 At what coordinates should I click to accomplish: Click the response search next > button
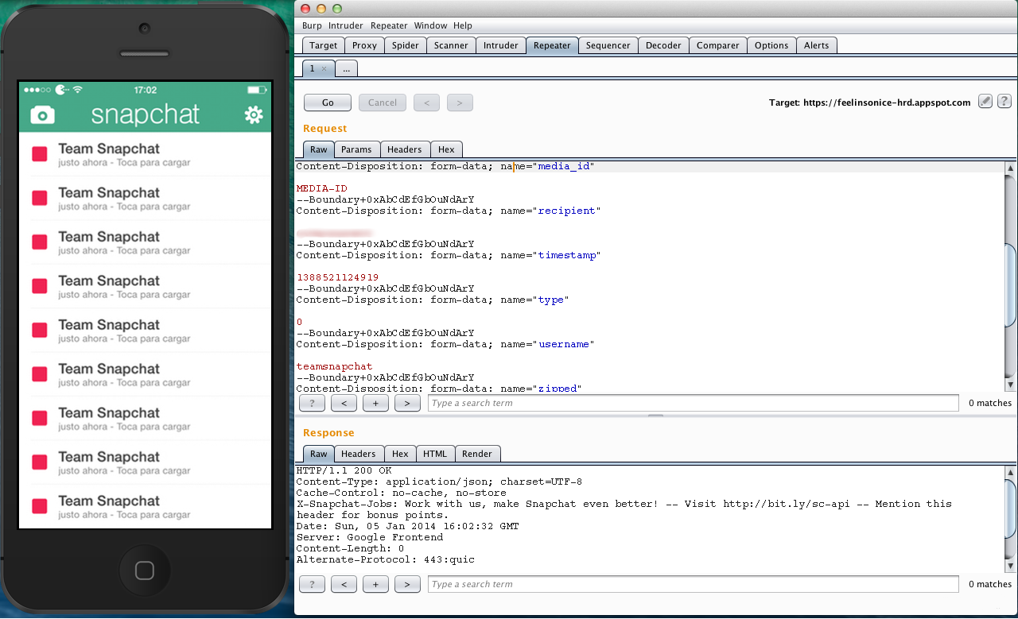pyautogui.click(x=407, y=584)
